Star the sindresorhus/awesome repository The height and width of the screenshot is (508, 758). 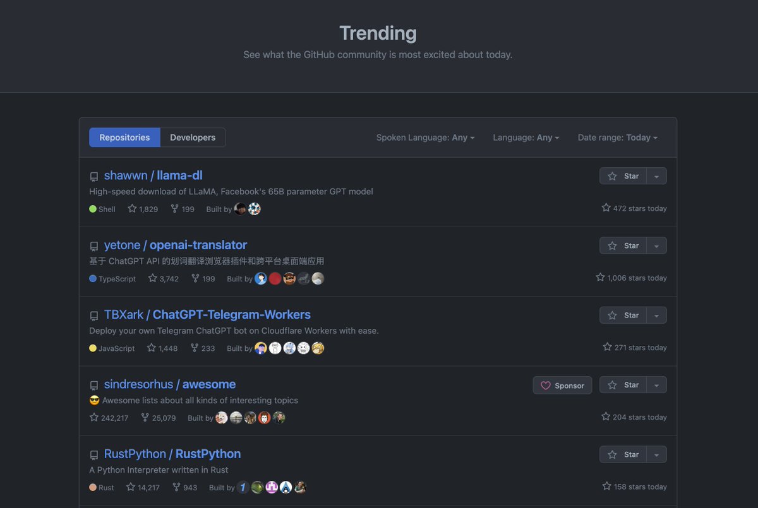pyautogui.click(x=623, y=385)
